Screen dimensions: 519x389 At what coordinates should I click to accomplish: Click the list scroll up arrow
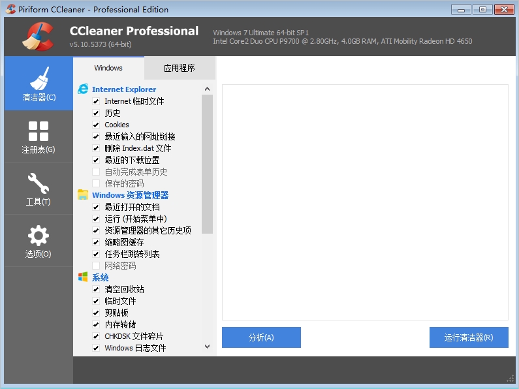coord(207,89)
